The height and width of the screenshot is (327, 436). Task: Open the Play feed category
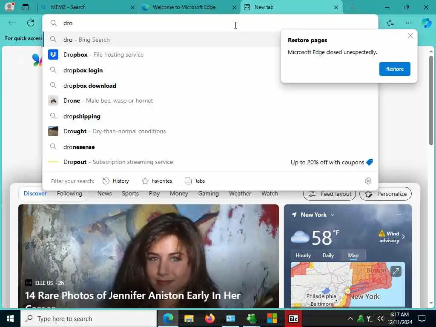154,194
